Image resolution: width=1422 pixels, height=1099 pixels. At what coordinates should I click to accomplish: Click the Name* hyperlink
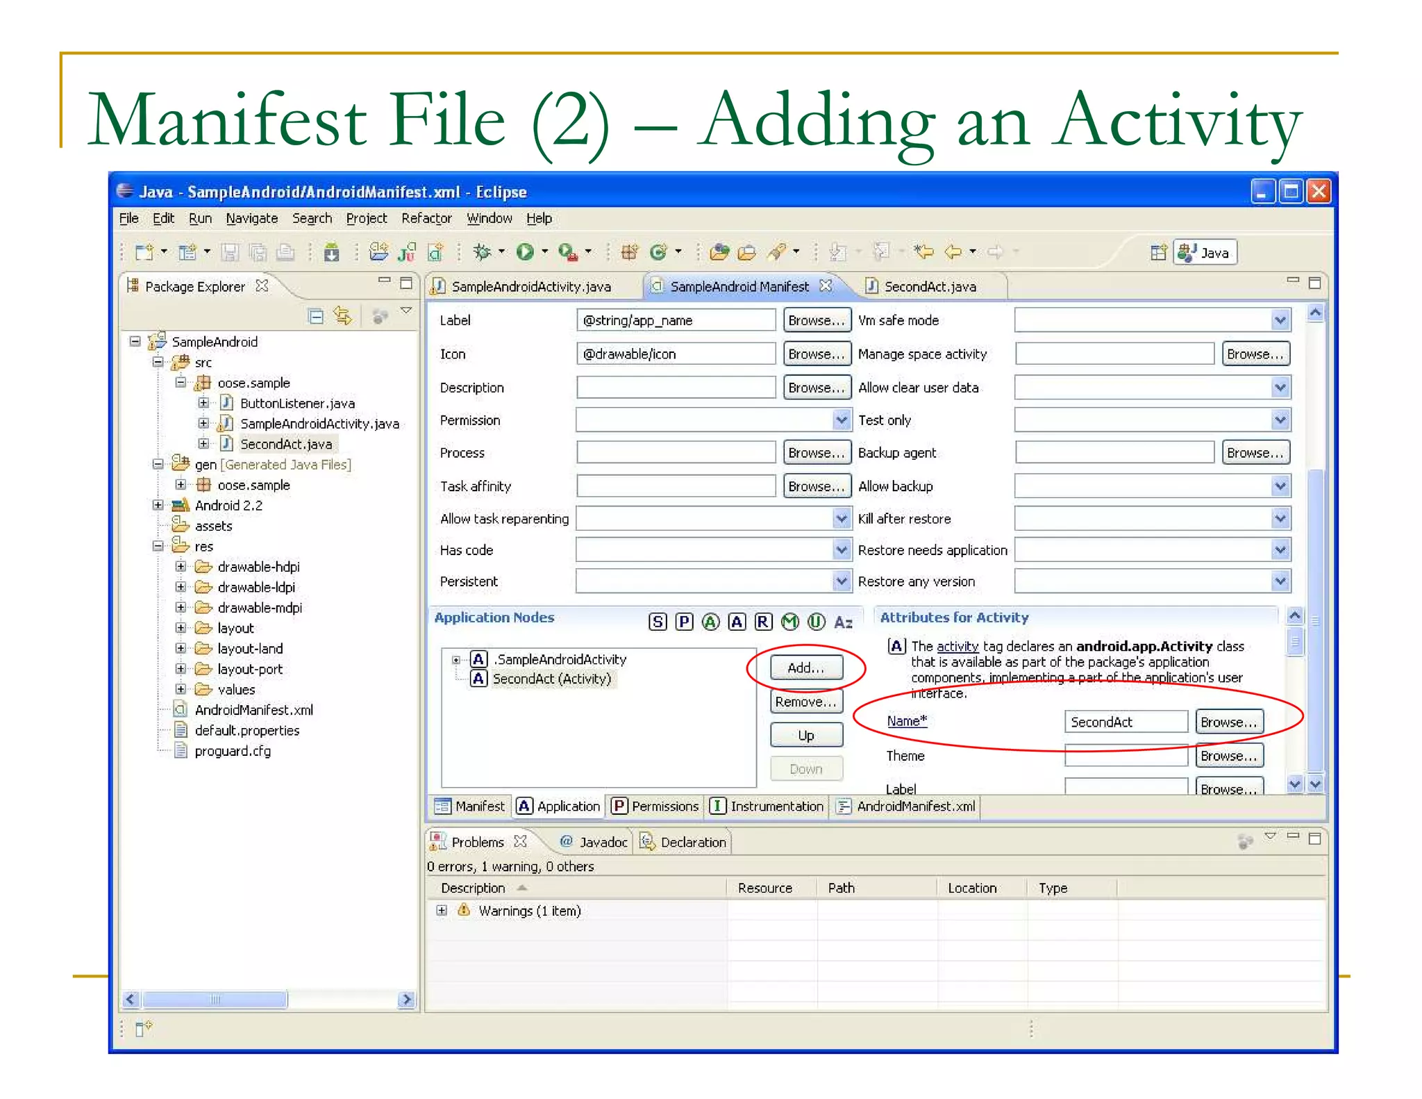click(907, 721)
